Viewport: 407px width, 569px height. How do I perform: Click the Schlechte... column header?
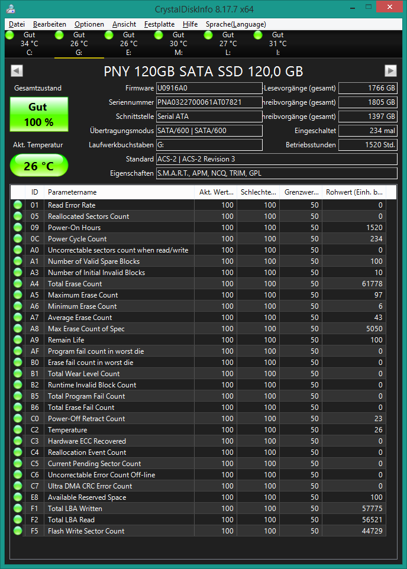258,192
